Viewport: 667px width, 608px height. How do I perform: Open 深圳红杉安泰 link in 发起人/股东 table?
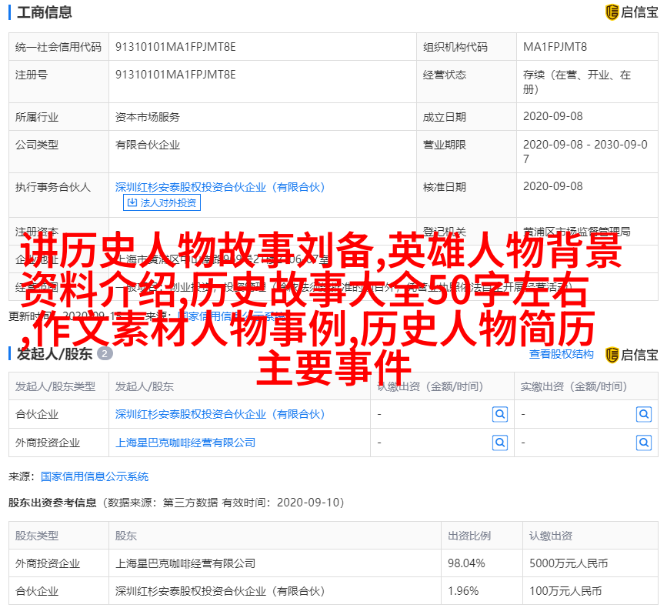click(x=220, y=414)
